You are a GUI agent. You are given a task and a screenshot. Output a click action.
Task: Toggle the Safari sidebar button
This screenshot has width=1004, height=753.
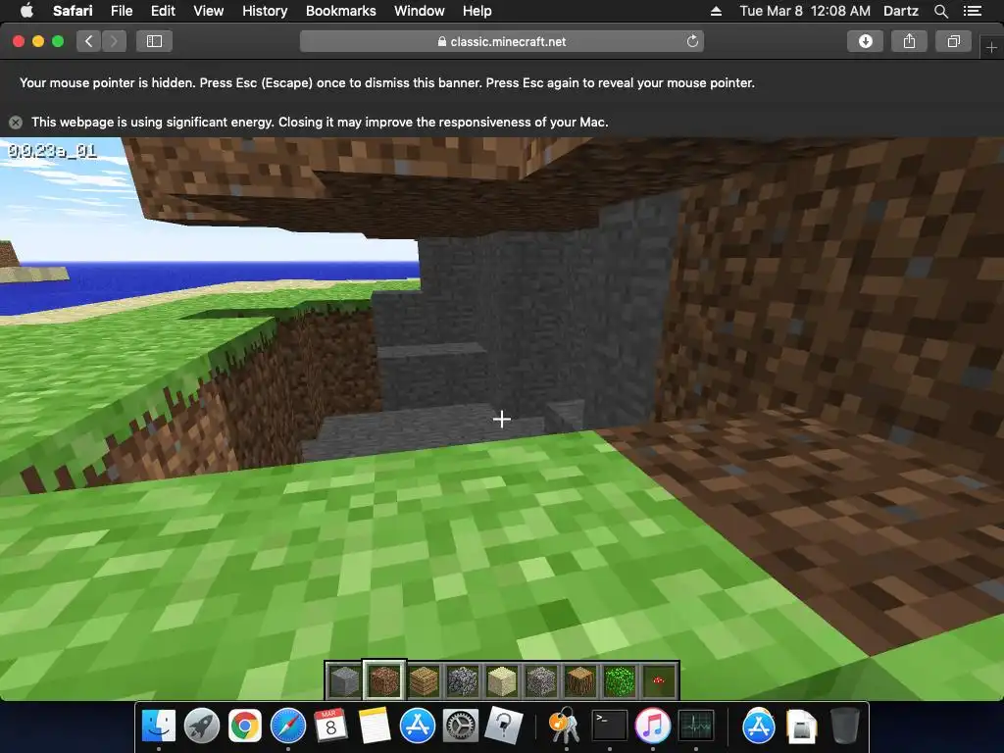tap(154, 41)
